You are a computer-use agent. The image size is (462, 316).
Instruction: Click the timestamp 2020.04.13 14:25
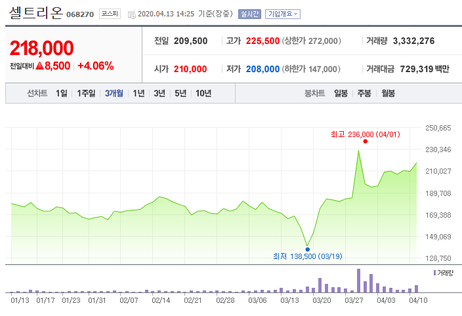166,14
